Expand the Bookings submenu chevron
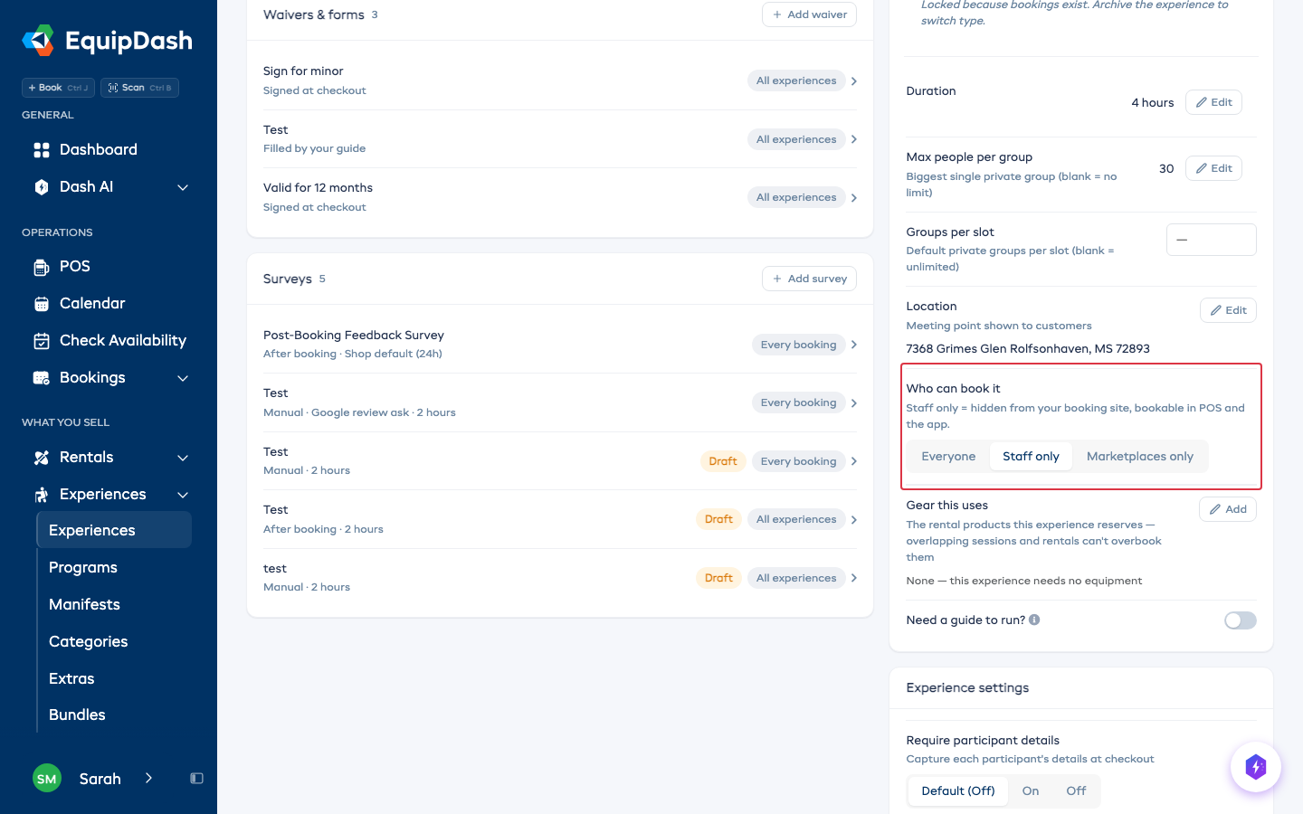The image size is (1303, 814). click(x=183, y=378)
